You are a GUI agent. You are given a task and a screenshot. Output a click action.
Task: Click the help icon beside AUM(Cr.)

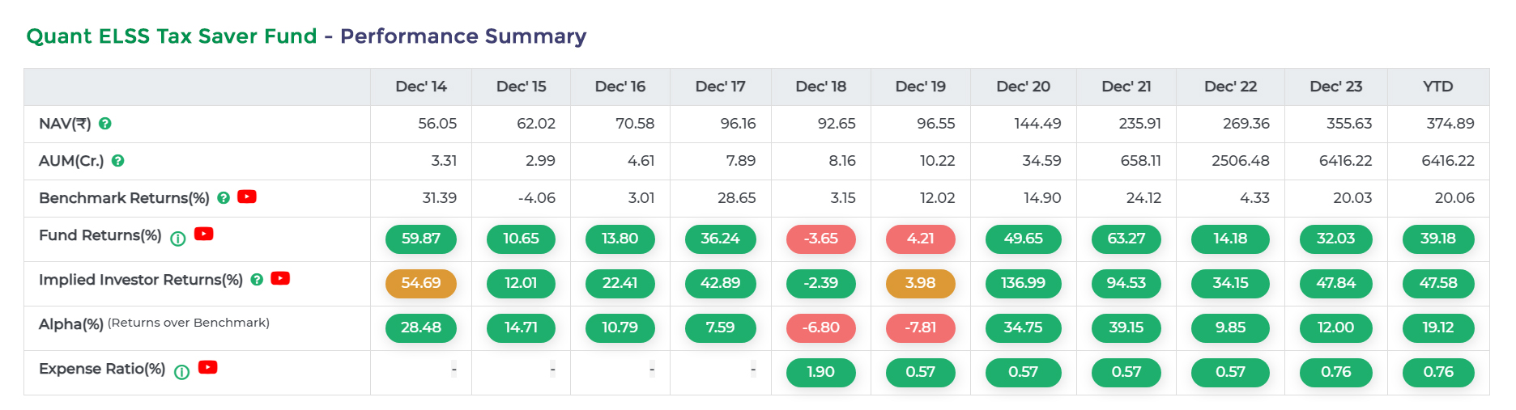pos(118,161)
